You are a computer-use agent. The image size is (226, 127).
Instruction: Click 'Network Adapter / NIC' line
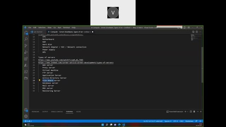(64, 47)
